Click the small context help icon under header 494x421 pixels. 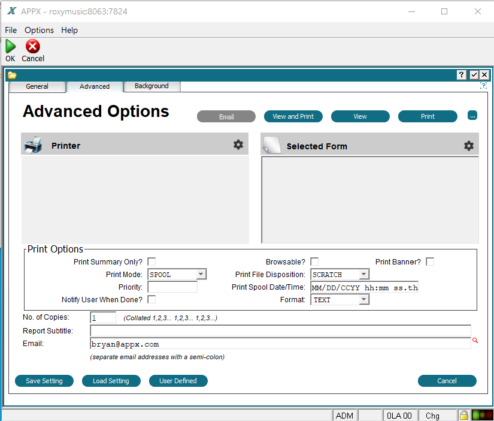tap(483, 86)
